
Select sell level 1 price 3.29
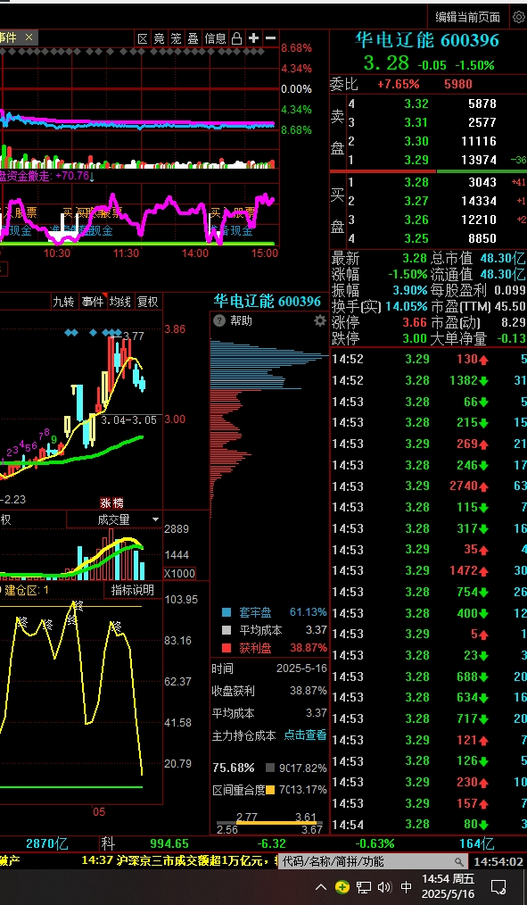[x=416, y=160]
